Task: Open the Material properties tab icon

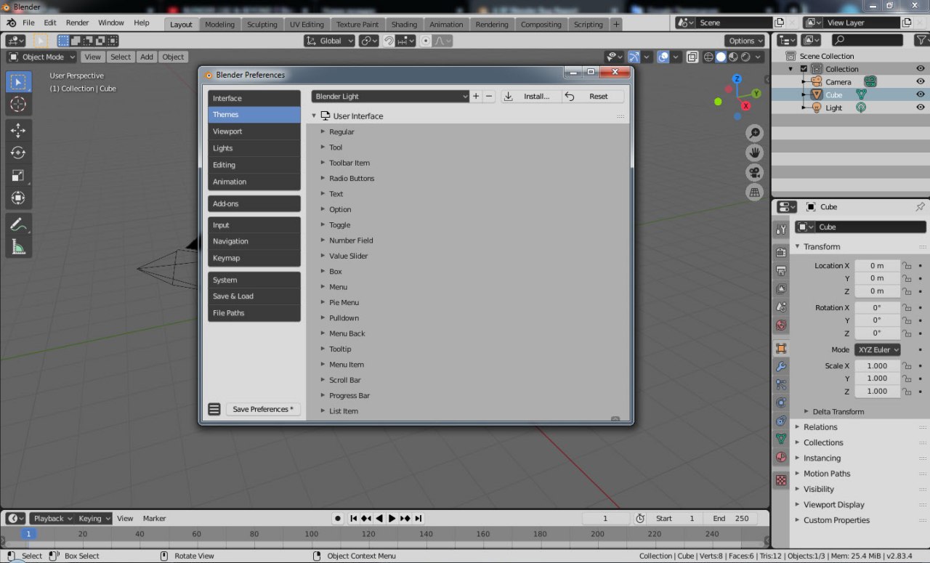Action: click(781, 457)
